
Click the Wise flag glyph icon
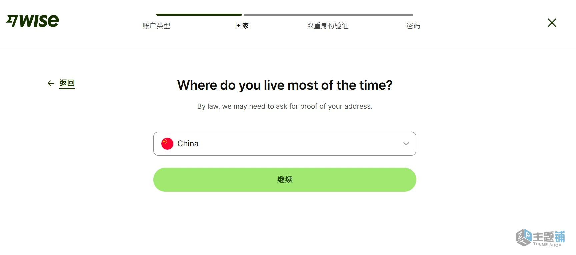[x=12, y=21]
